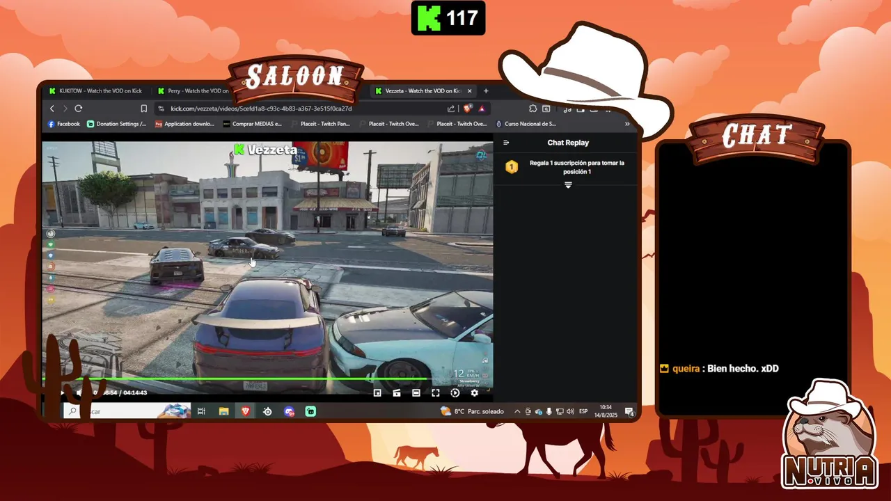Open the clock showing 10:34
The width and height of the screenshot is (891, 501).
[607, 411]
